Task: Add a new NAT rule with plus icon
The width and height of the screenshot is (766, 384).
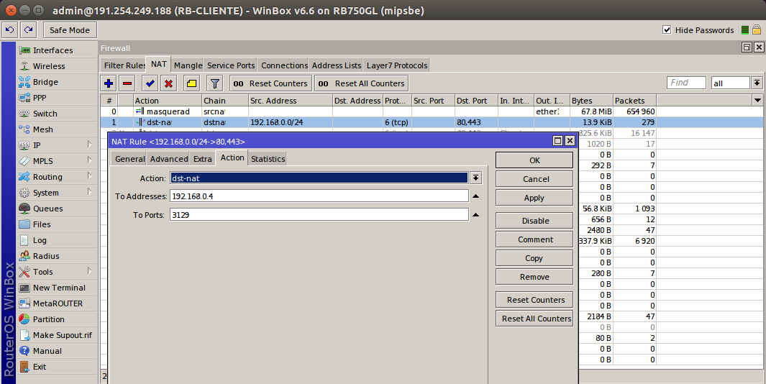Action: coord(109,83)
